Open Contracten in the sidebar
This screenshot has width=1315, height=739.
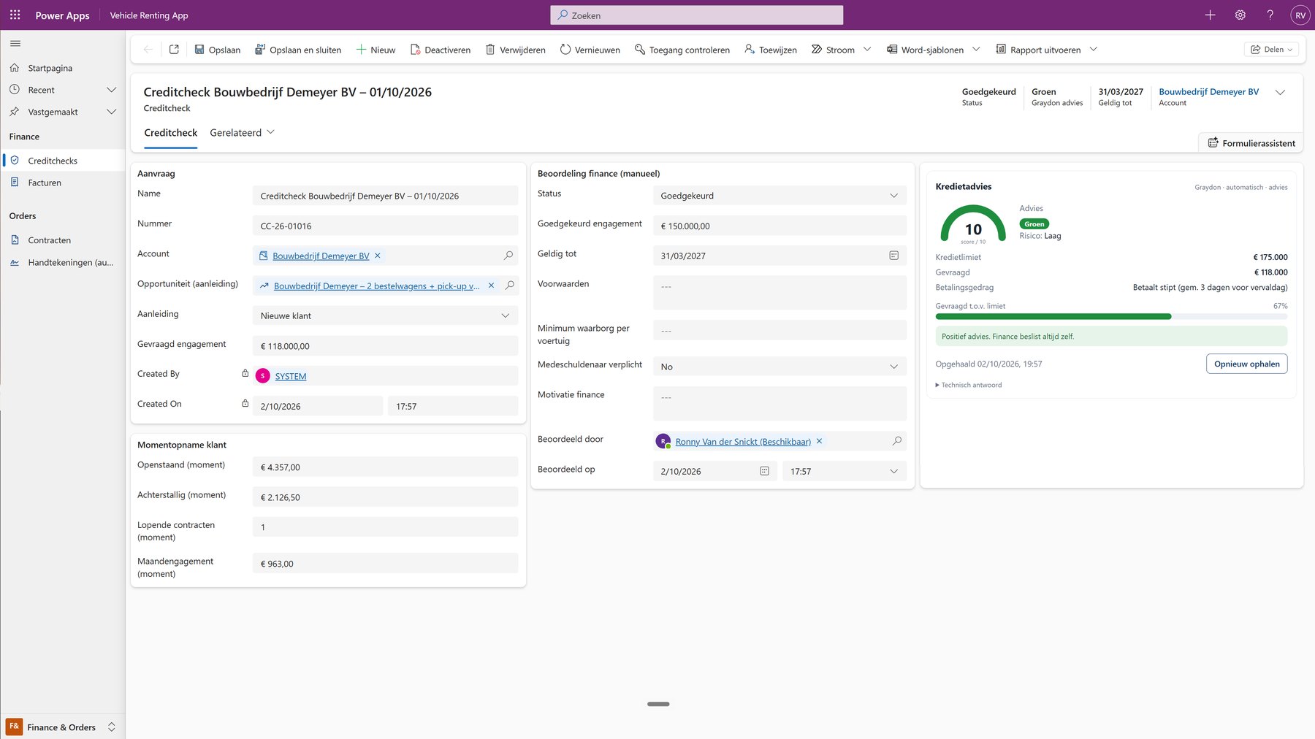(x=63, y=240)
